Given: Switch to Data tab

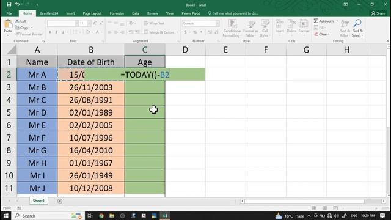Looking at the screenshot, I should pyautogui.click(x=136, y=13).
